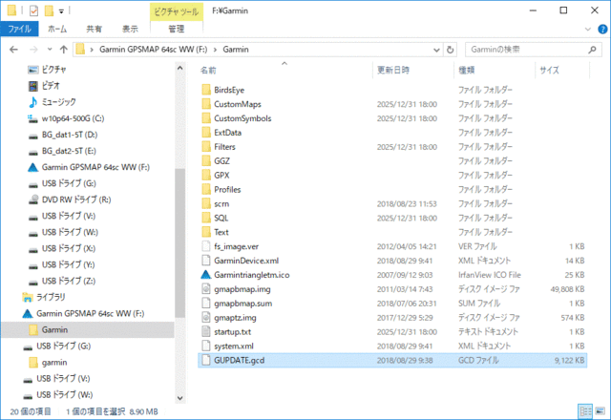Click the BirdsEye folder icon

[206, 90]
